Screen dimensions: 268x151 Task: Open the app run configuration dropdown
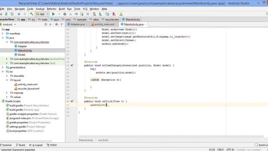pos(42,14)
